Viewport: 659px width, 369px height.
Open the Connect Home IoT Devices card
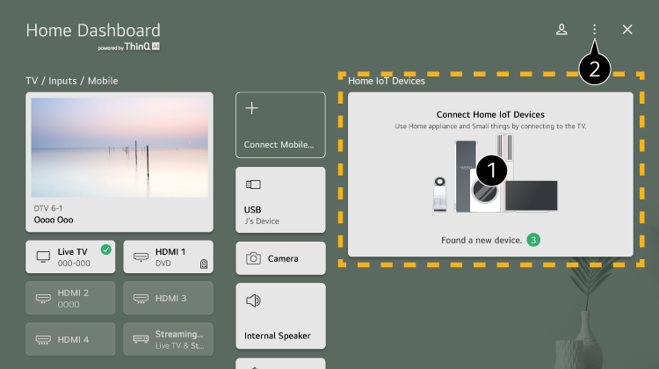click(490, 175)
